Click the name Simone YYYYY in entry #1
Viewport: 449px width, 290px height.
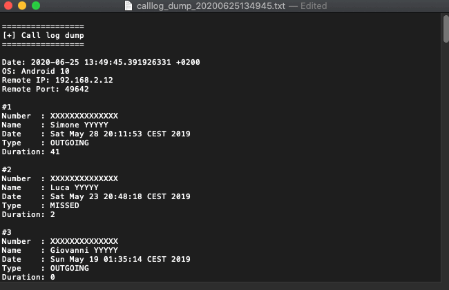coord(79,125)
